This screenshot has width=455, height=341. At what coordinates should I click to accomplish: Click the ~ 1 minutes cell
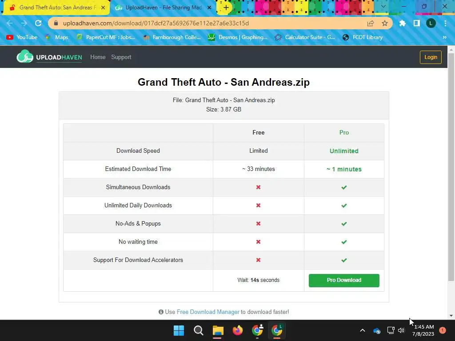click(x=344, y=169)
